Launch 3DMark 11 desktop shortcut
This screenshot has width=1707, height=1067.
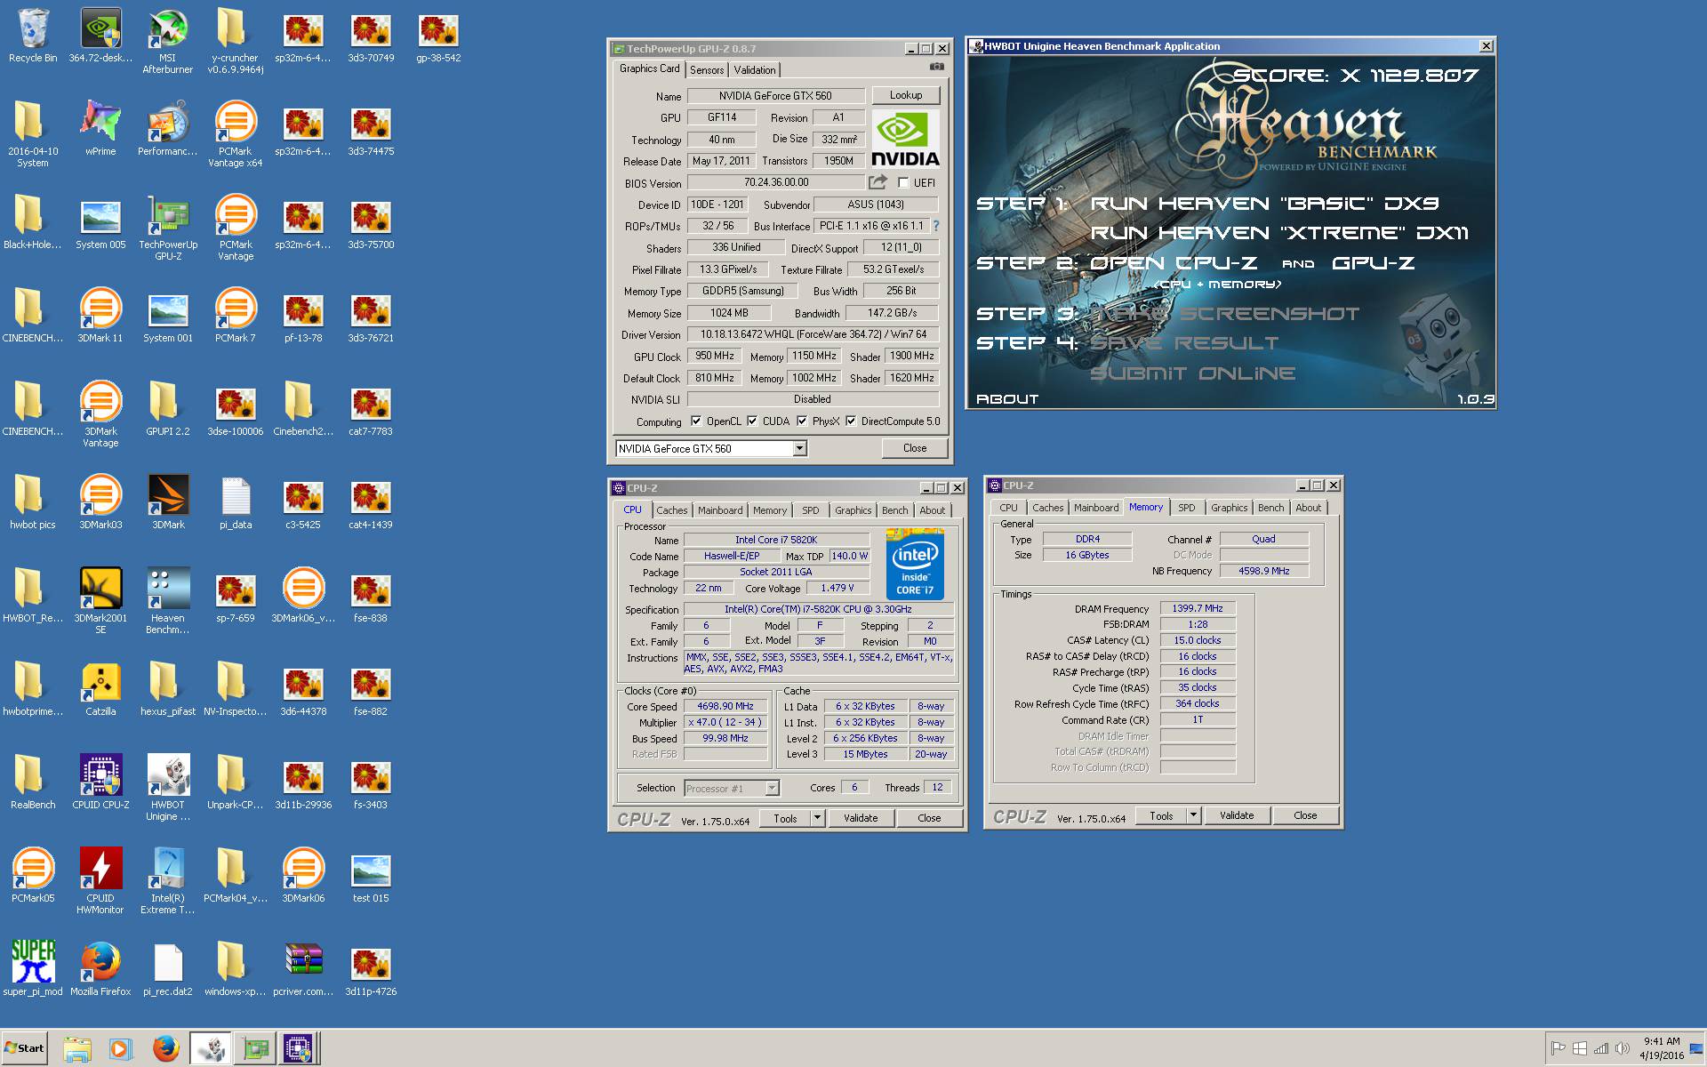click(100, 316)
